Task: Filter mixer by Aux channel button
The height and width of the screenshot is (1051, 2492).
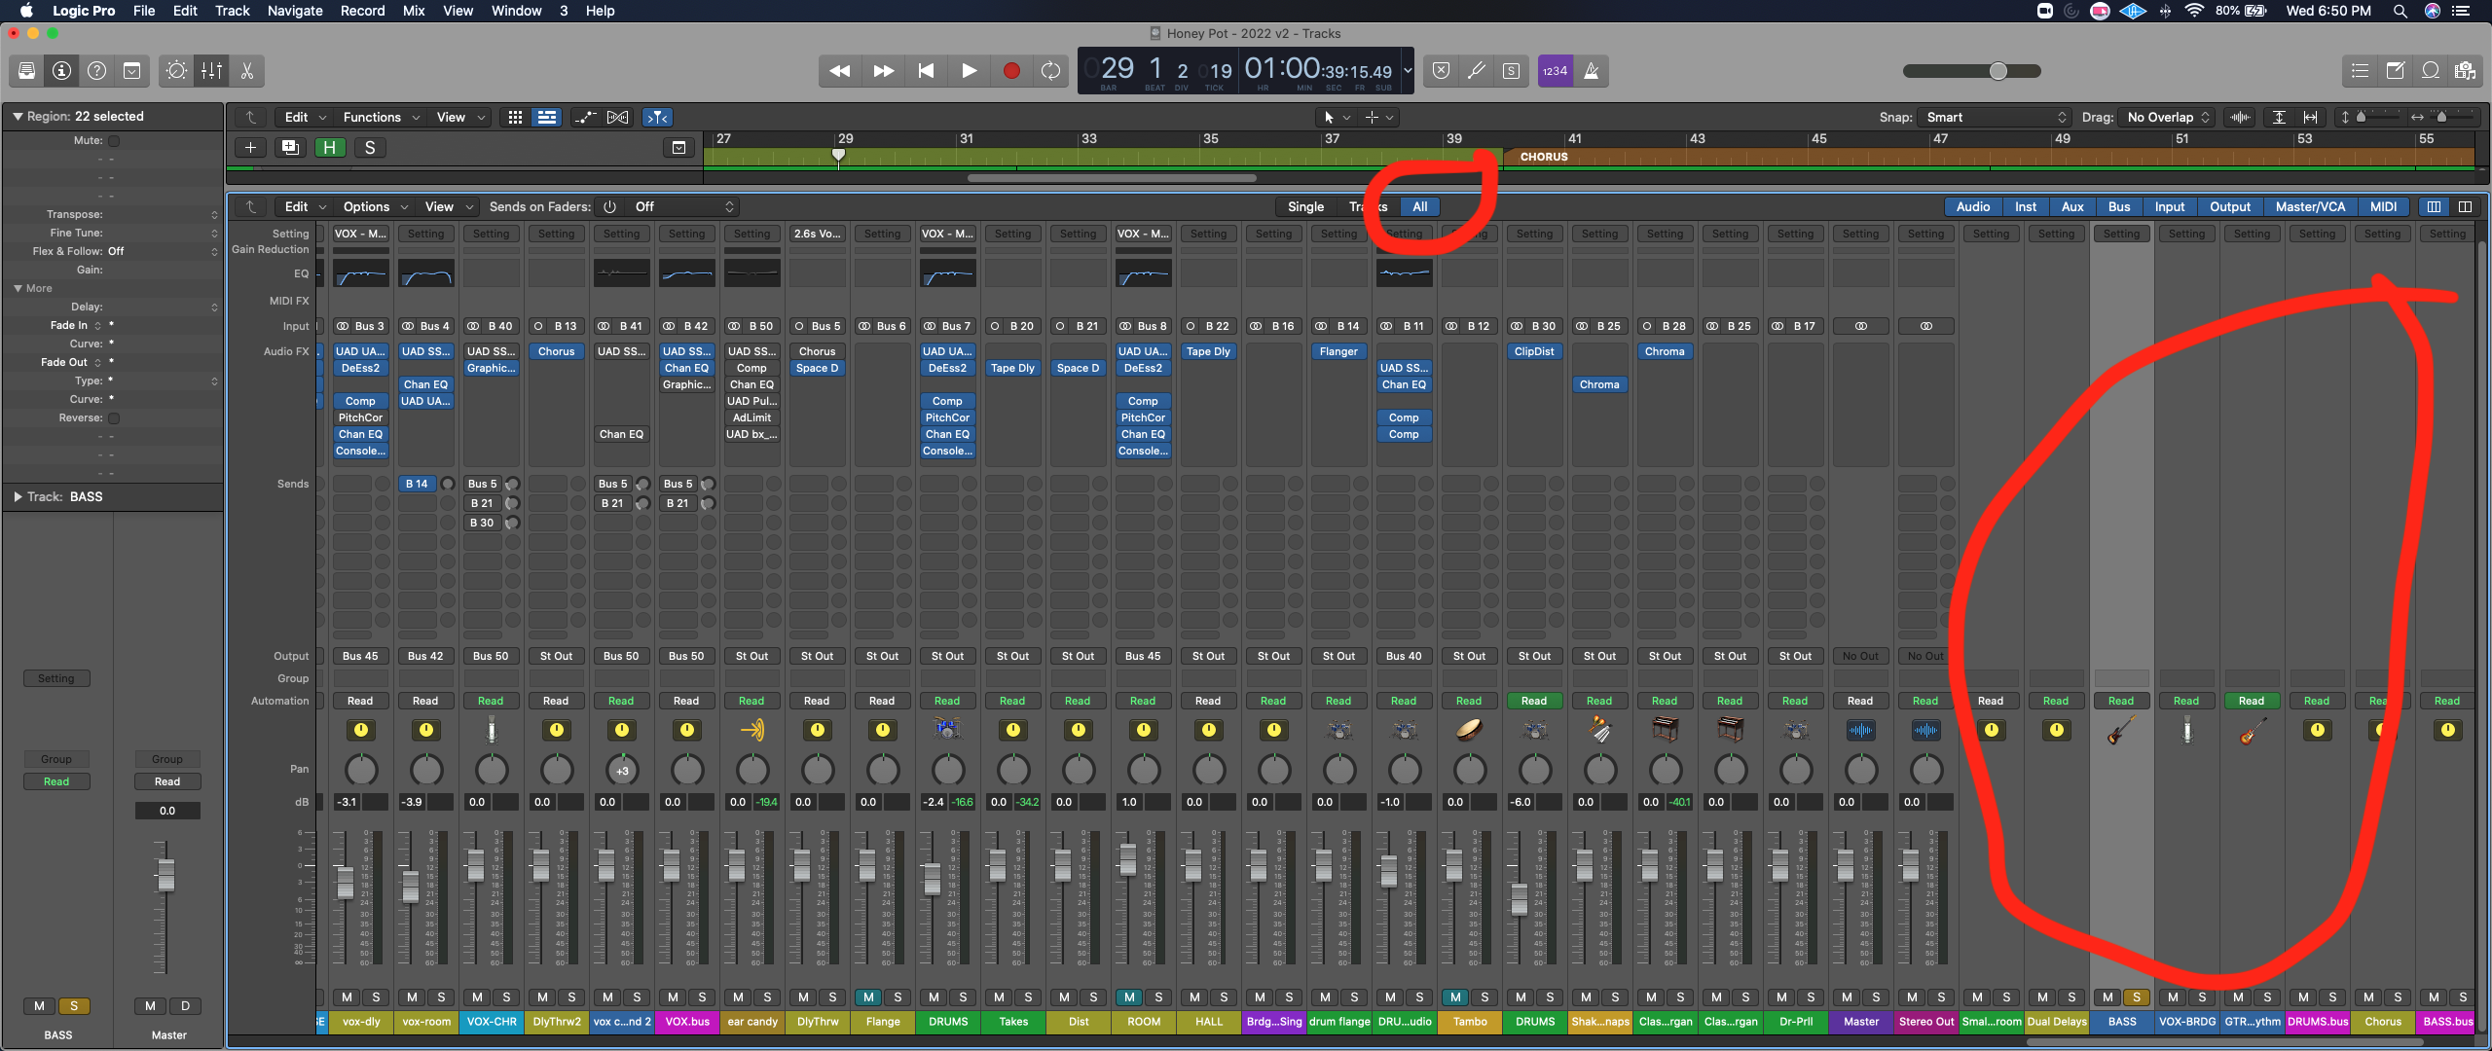Action: [x=2071, y=207]
